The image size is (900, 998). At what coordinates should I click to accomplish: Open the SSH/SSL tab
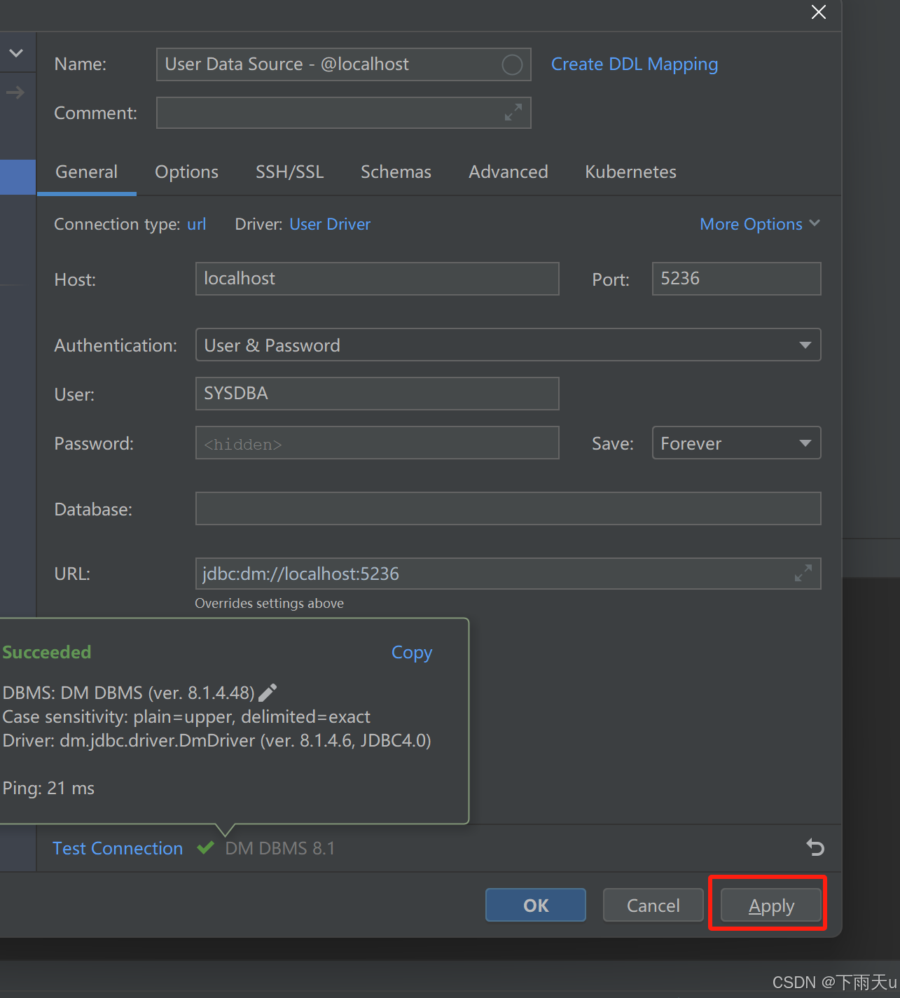[x=289, y=172]
